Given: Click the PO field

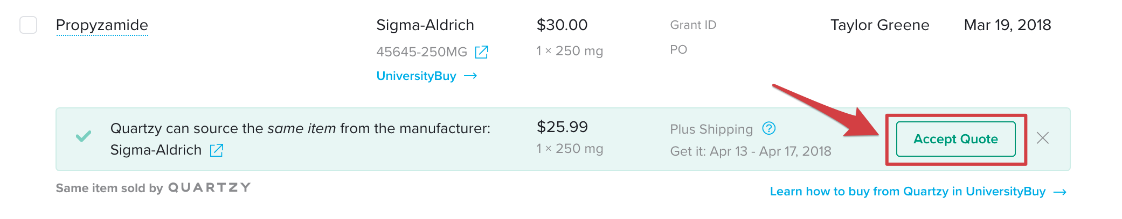Looking at the screenshot, I should 678,50.
